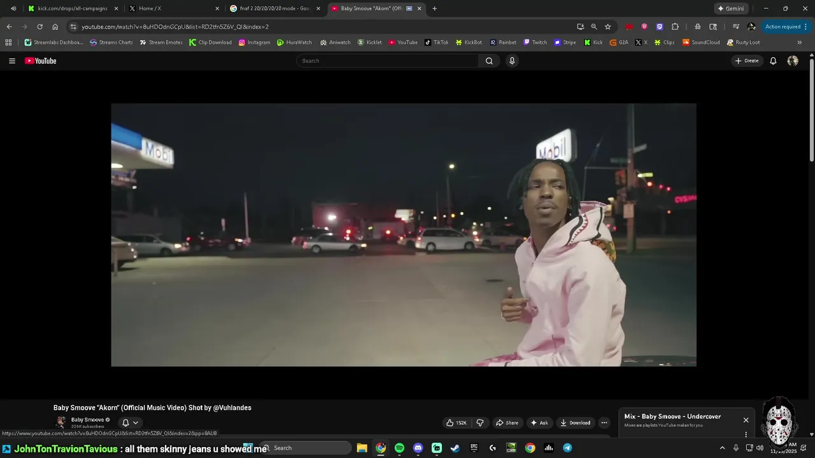
Task: Click the music video player frame
Action: [x=404, y=235]
